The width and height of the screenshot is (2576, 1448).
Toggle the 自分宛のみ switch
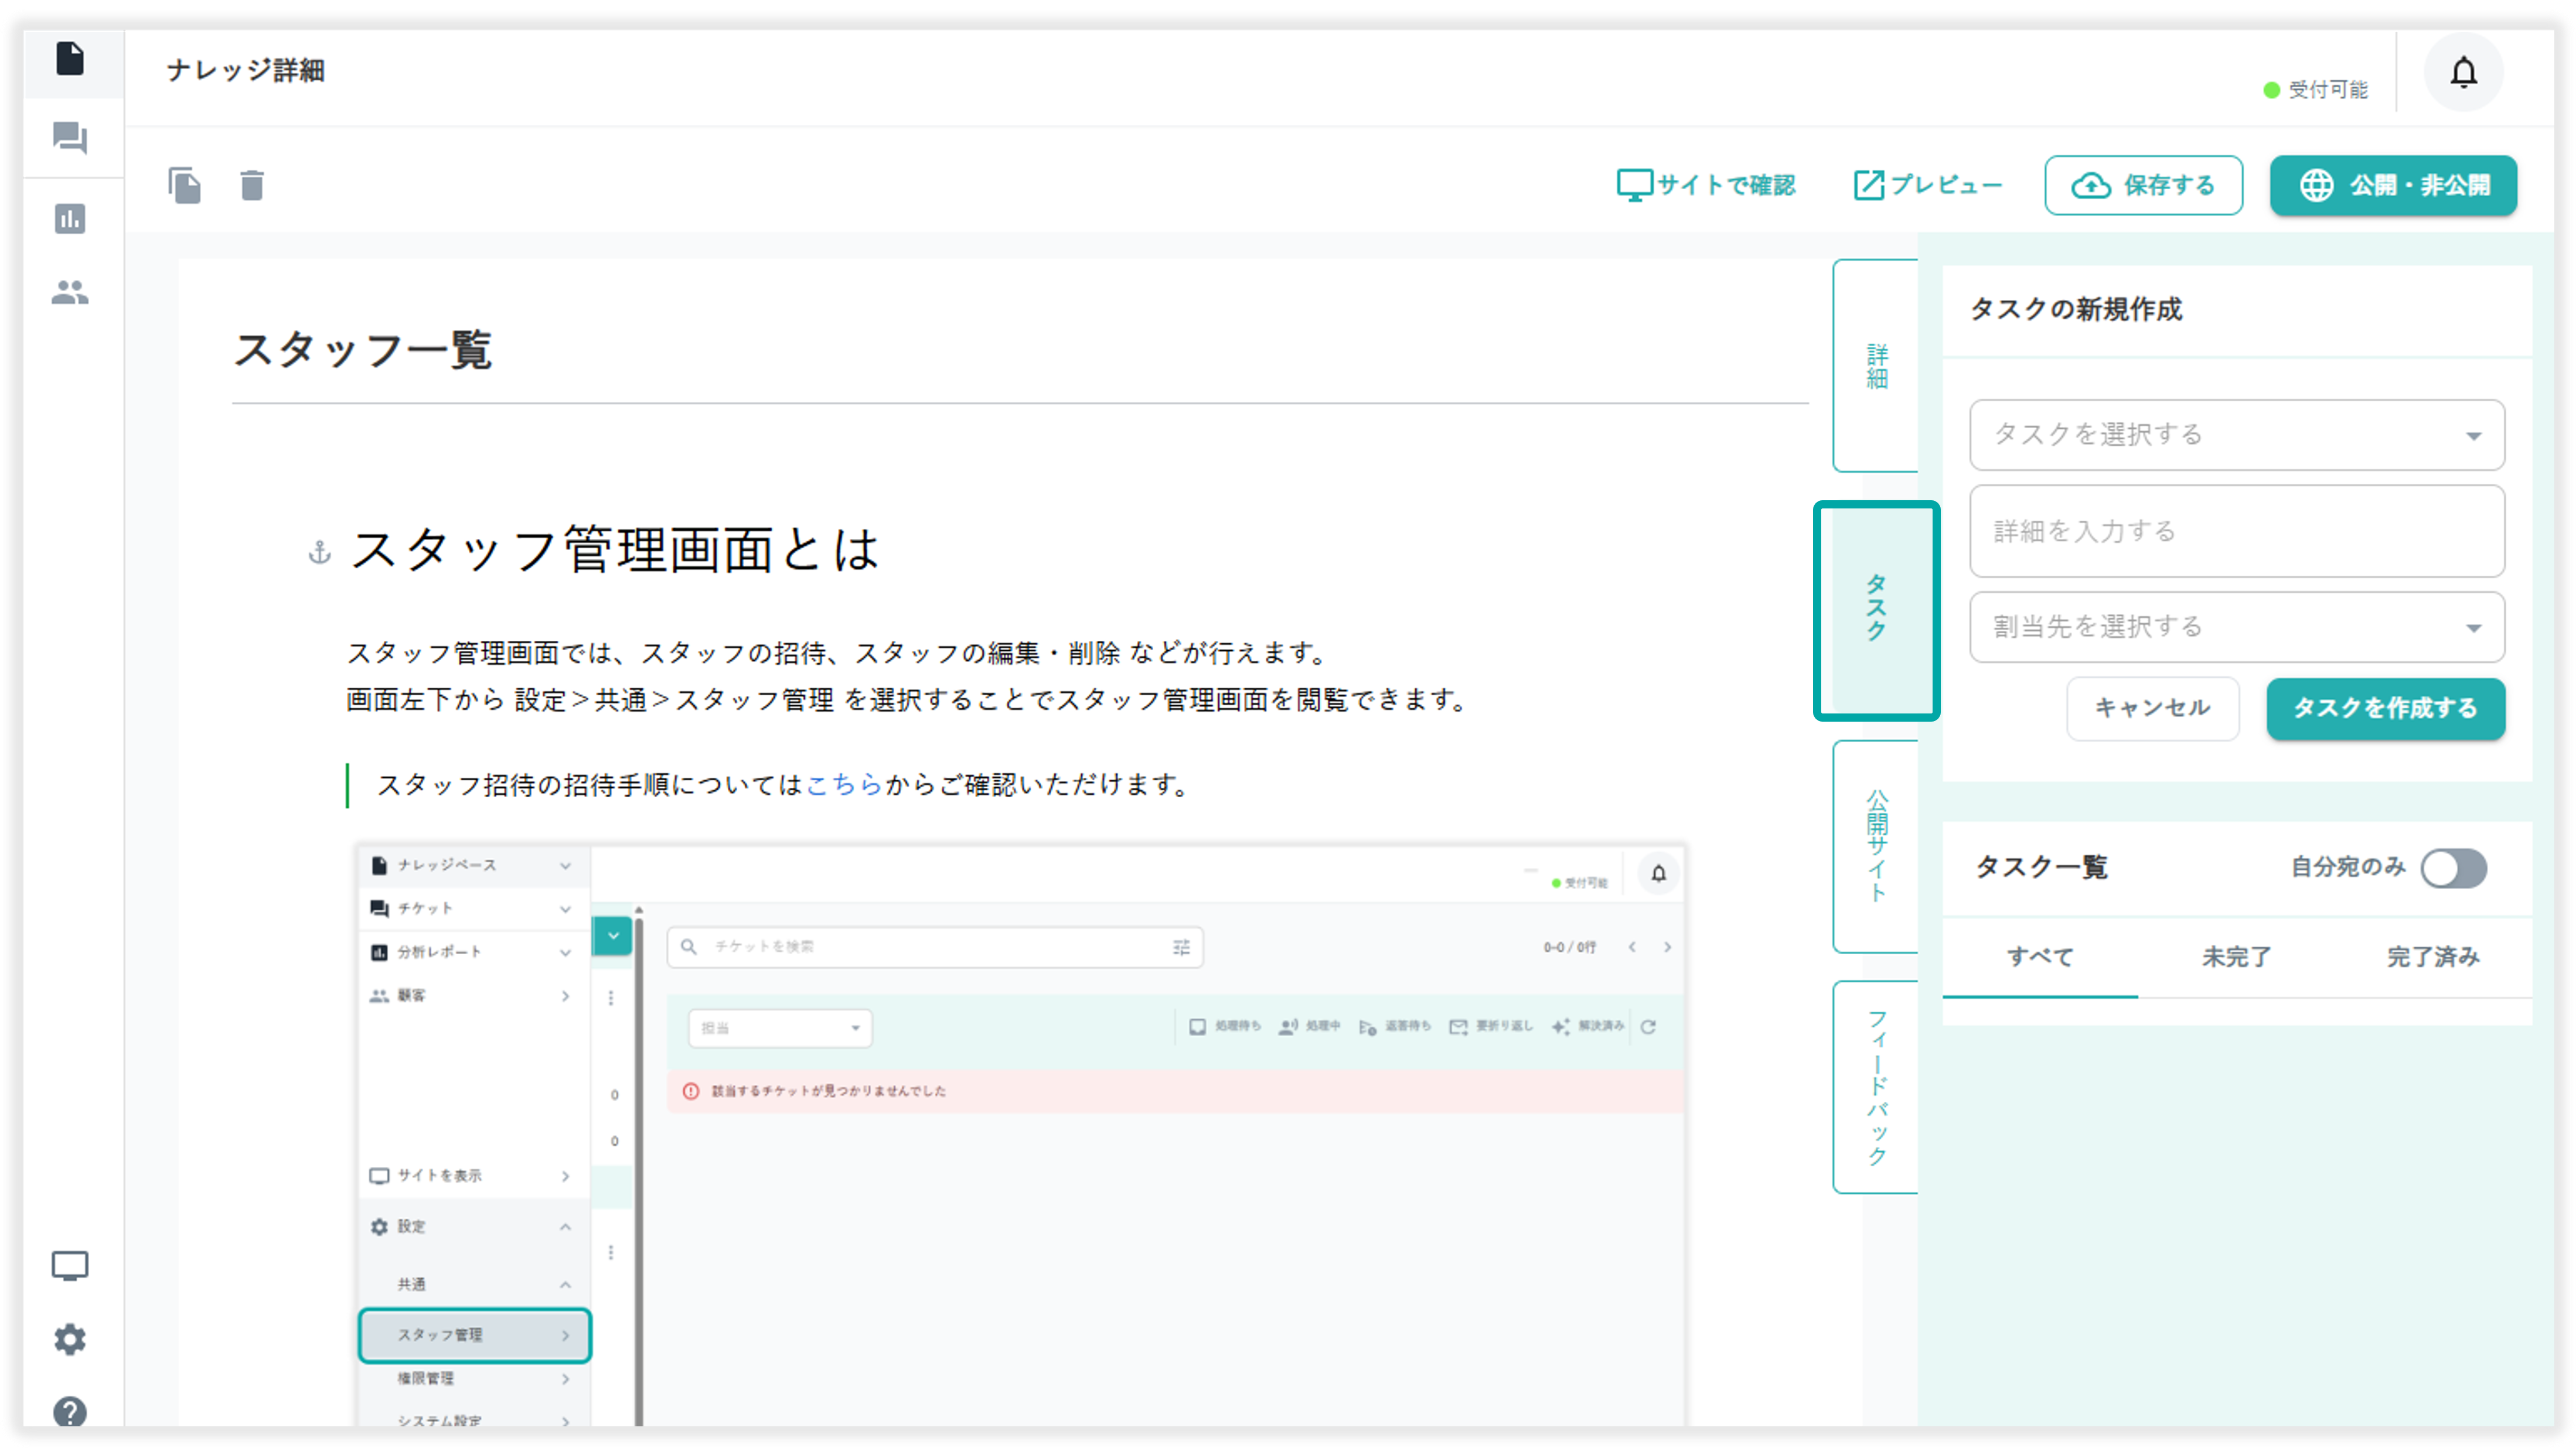(x=2453, y=868)
